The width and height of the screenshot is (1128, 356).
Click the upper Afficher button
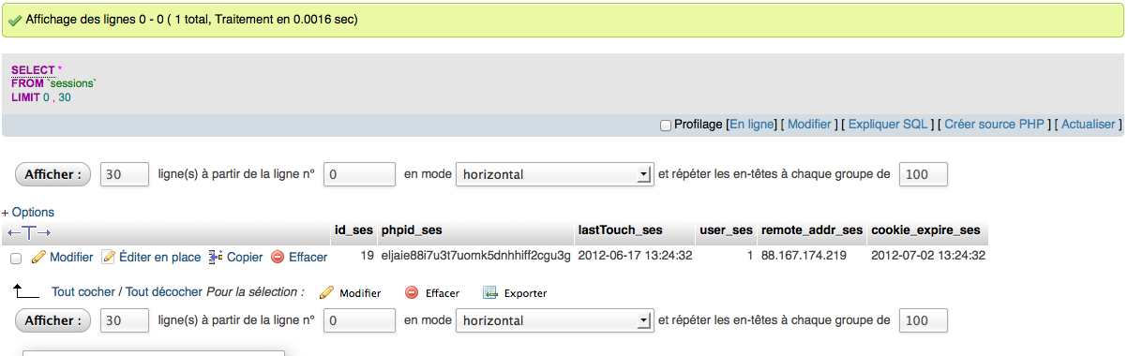(53, 174)
